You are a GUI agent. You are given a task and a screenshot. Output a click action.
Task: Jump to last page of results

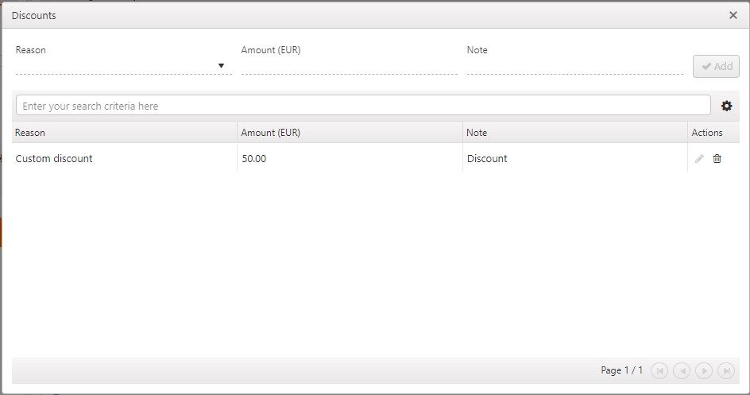pos(725,370)
